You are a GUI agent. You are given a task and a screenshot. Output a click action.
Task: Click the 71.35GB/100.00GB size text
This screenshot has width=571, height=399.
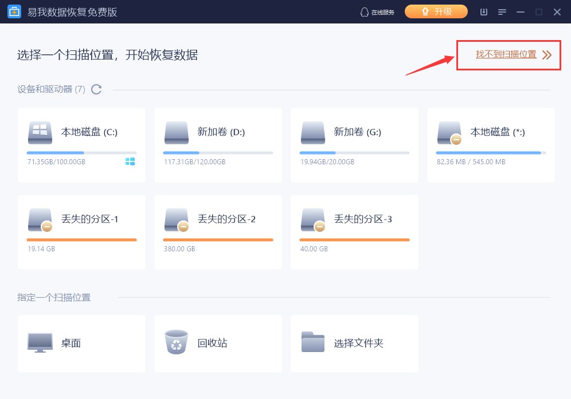coord(56,162)
